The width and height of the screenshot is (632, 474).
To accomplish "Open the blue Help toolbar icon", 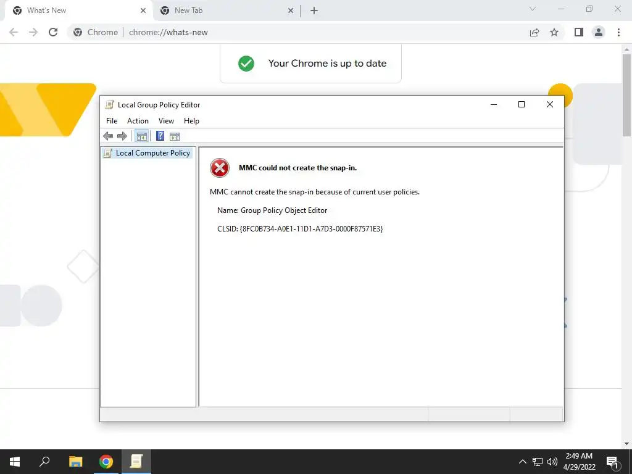I will tap(160, 136).
